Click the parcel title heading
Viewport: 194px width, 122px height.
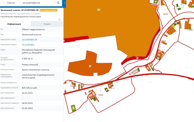[20, 10]
